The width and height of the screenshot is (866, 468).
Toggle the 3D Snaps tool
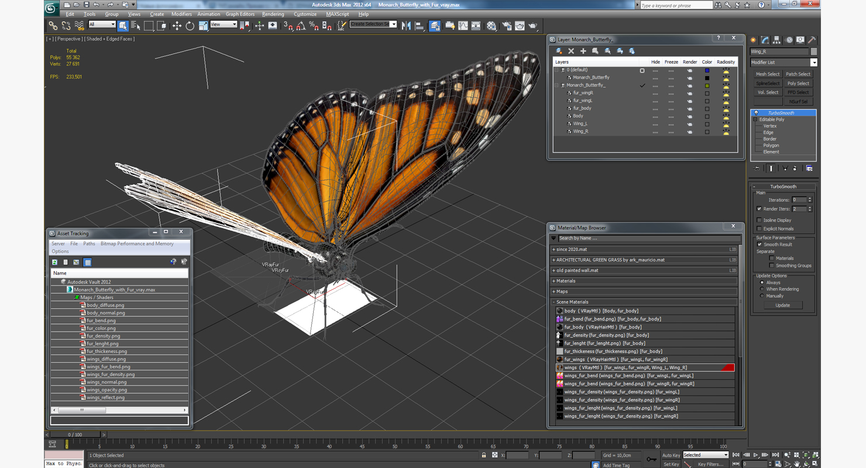click(x=288, y=26)
